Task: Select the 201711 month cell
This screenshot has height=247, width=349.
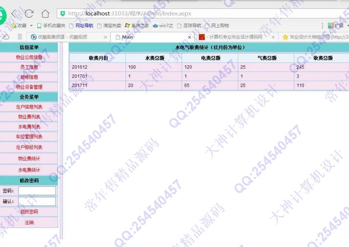Action: (x=98, y=85)
